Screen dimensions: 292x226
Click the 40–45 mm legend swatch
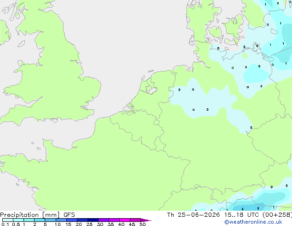tap(125, 220)
